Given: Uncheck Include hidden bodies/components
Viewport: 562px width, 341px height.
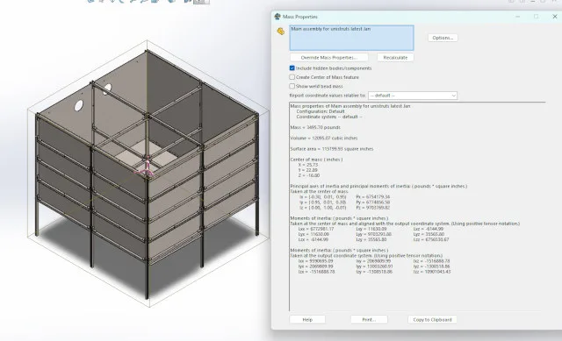Looking at the screenshot, I should click(x=292, y=68).
